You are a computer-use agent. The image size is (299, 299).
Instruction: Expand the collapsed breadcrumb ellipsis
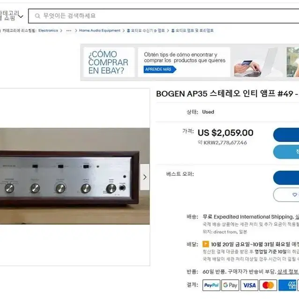(69, 30)
